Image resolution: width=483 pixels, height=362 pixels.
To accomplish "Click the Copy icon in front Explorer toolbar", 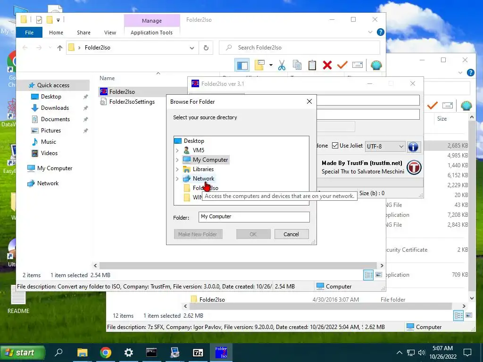I will coord(297,65).
